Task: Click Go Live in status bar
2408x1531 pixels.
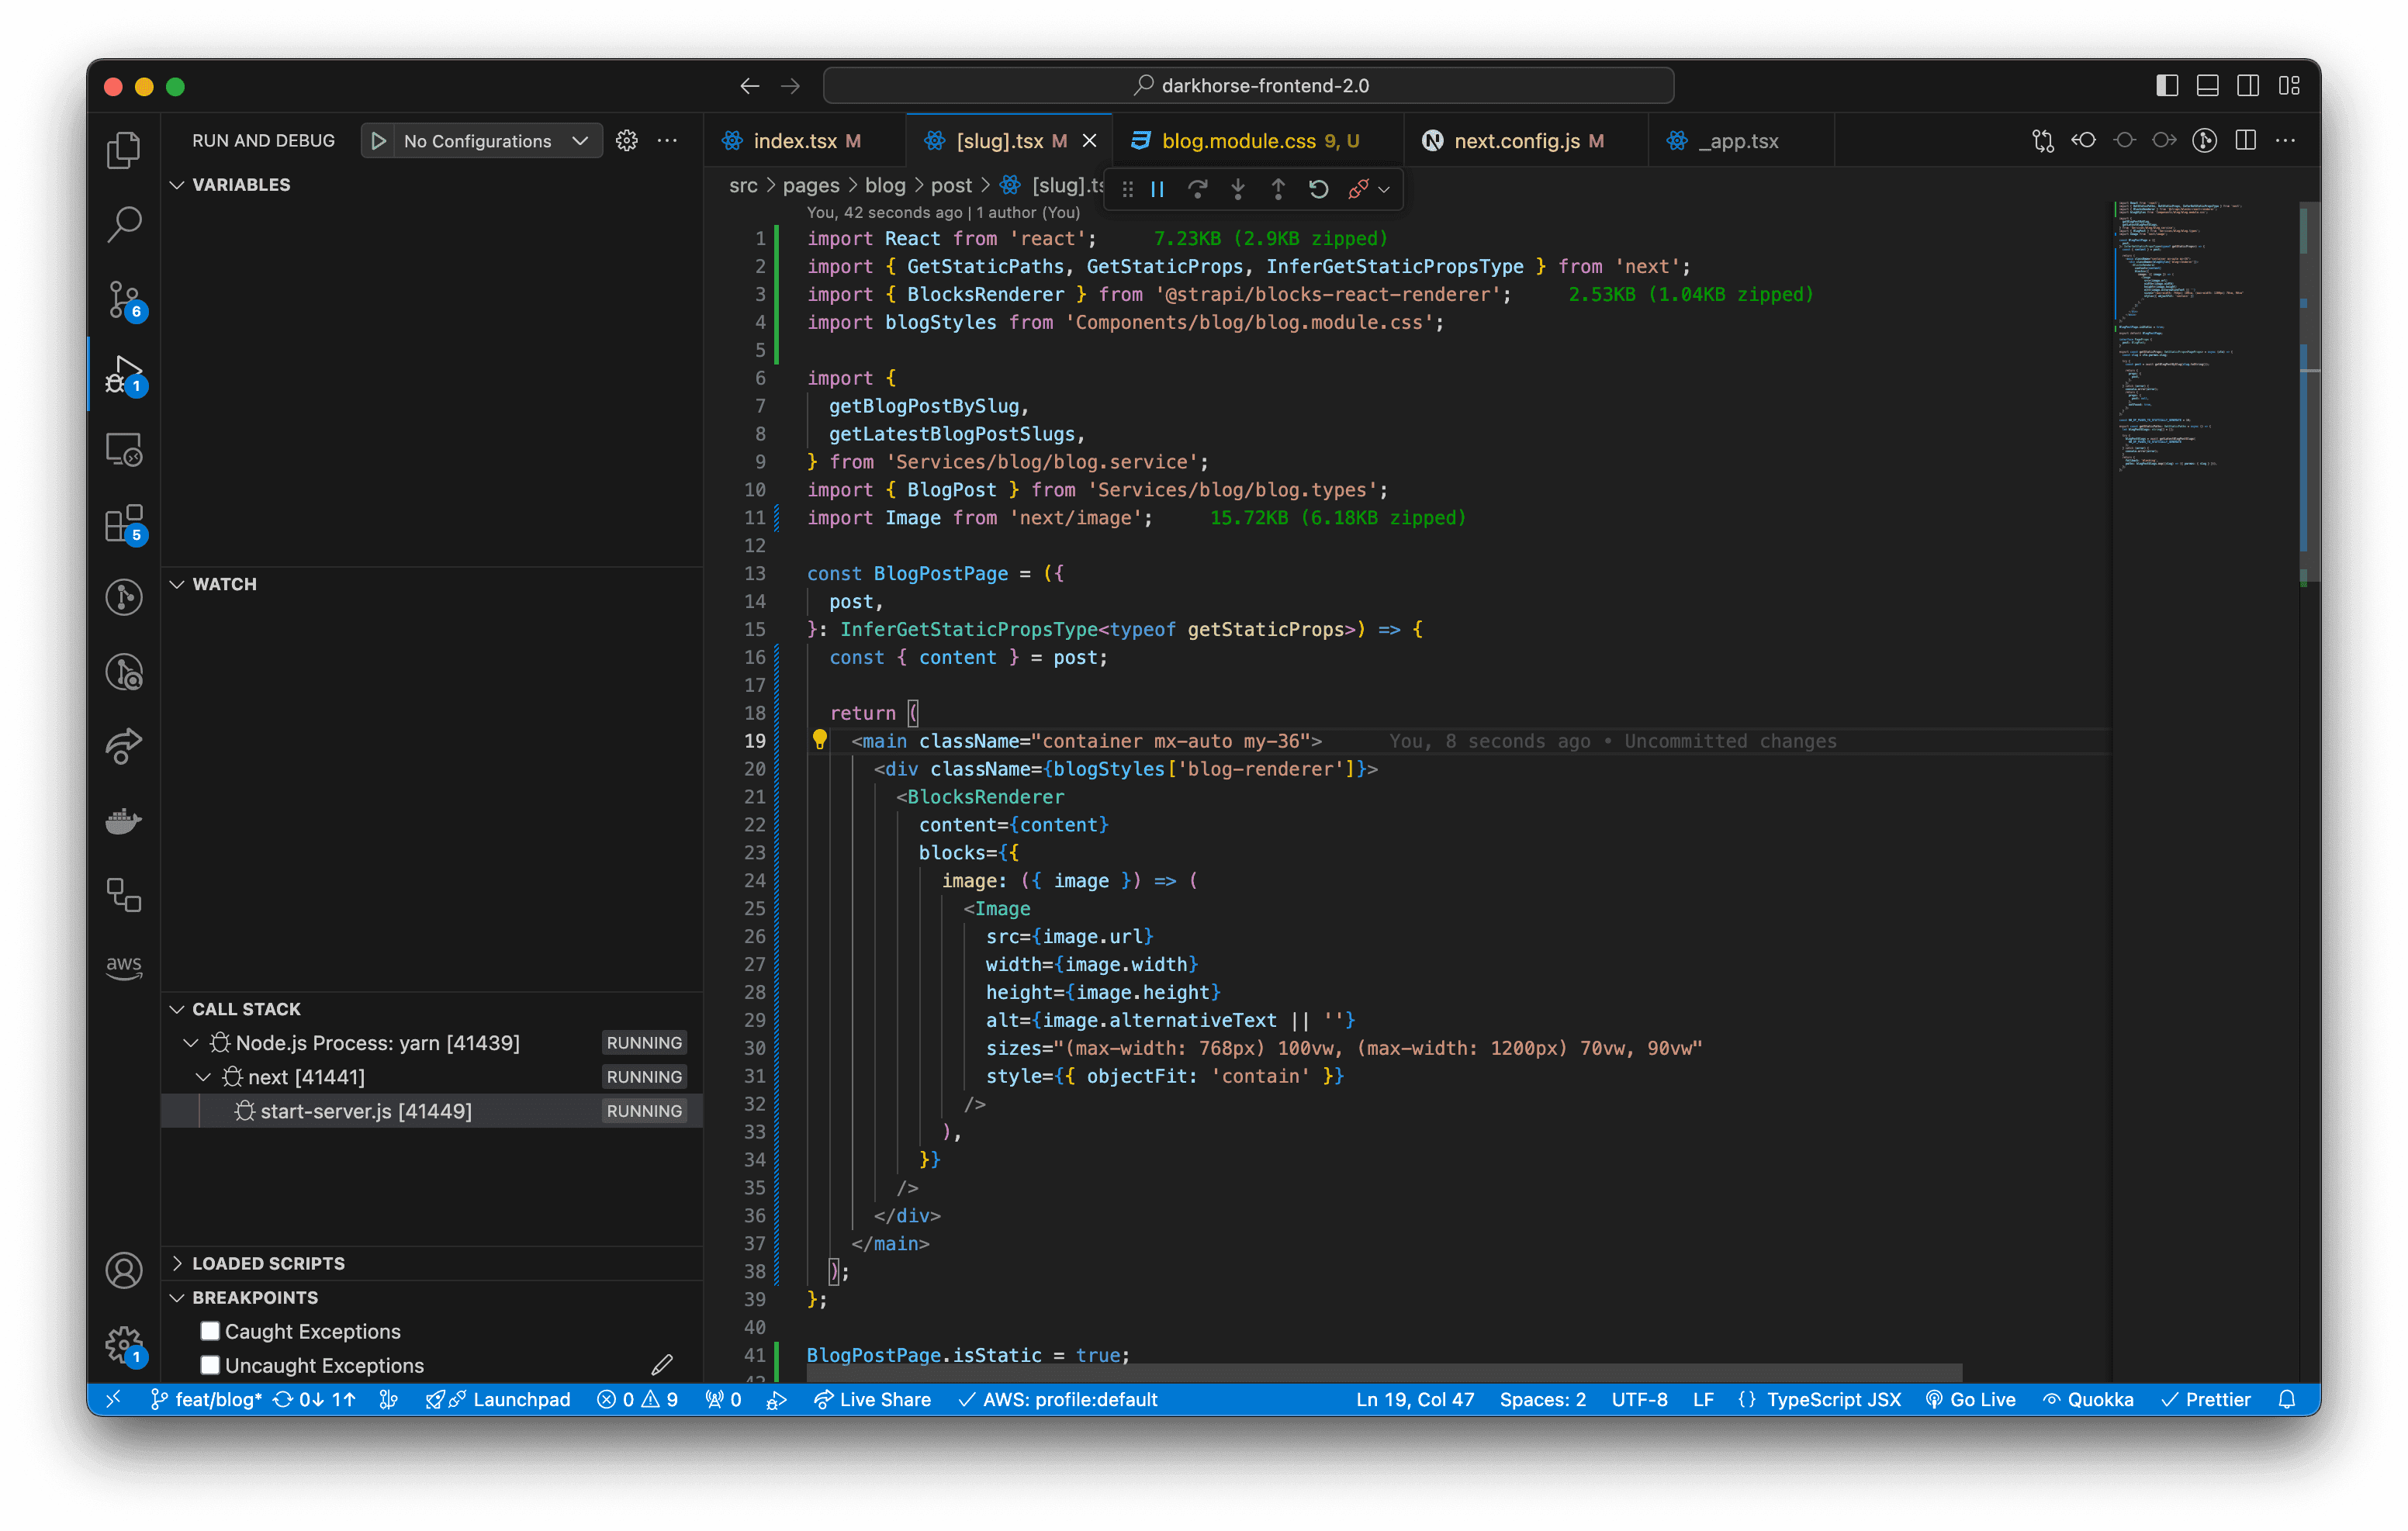Action: coord(1970,1399)
